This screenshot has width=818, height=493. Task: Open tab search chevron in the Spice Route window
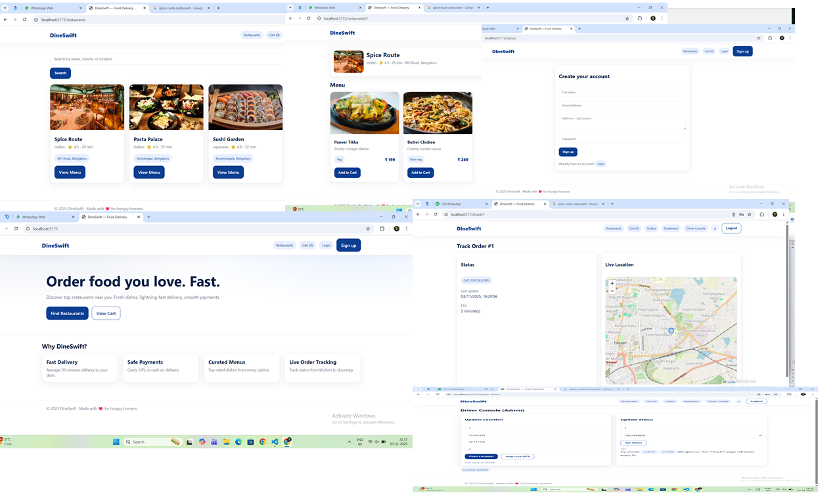pyautogui.click(x=290, y=8)
